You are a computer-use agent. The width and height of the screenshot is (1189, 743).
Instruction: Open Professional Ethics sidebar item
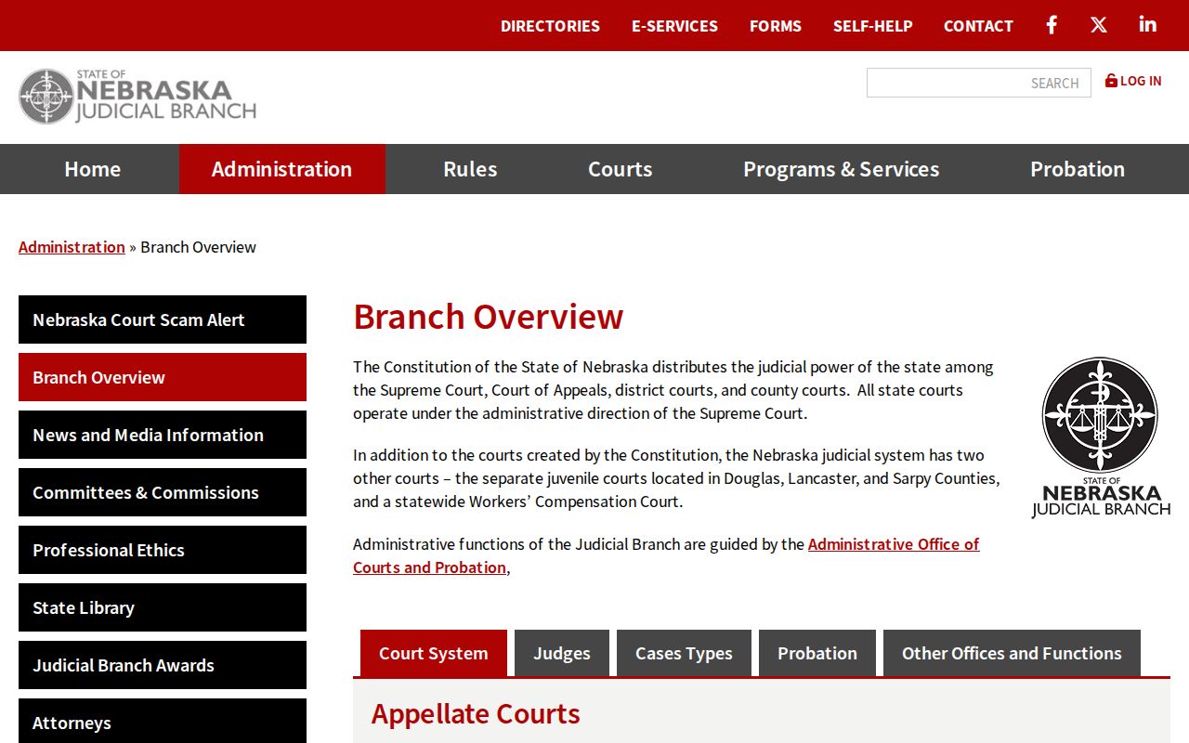pos(163,550)
